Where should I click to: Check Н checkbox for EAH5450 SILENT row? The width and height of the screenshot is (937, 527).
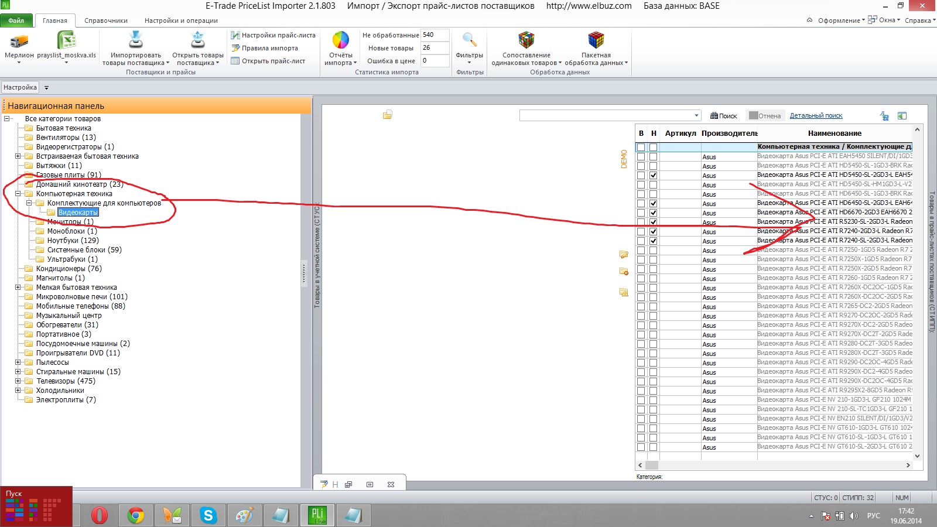point(654,156)
